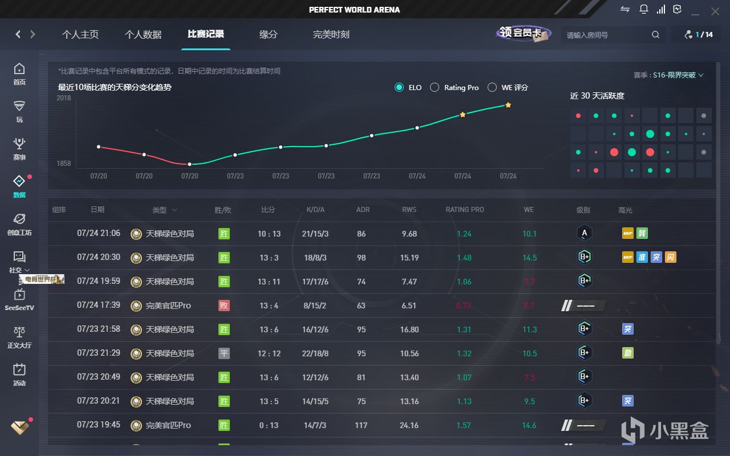Screen dimensions: 730x456
Task: Open 正义大厅 justice hall scales icon
Action: click(x=19, y=337)
